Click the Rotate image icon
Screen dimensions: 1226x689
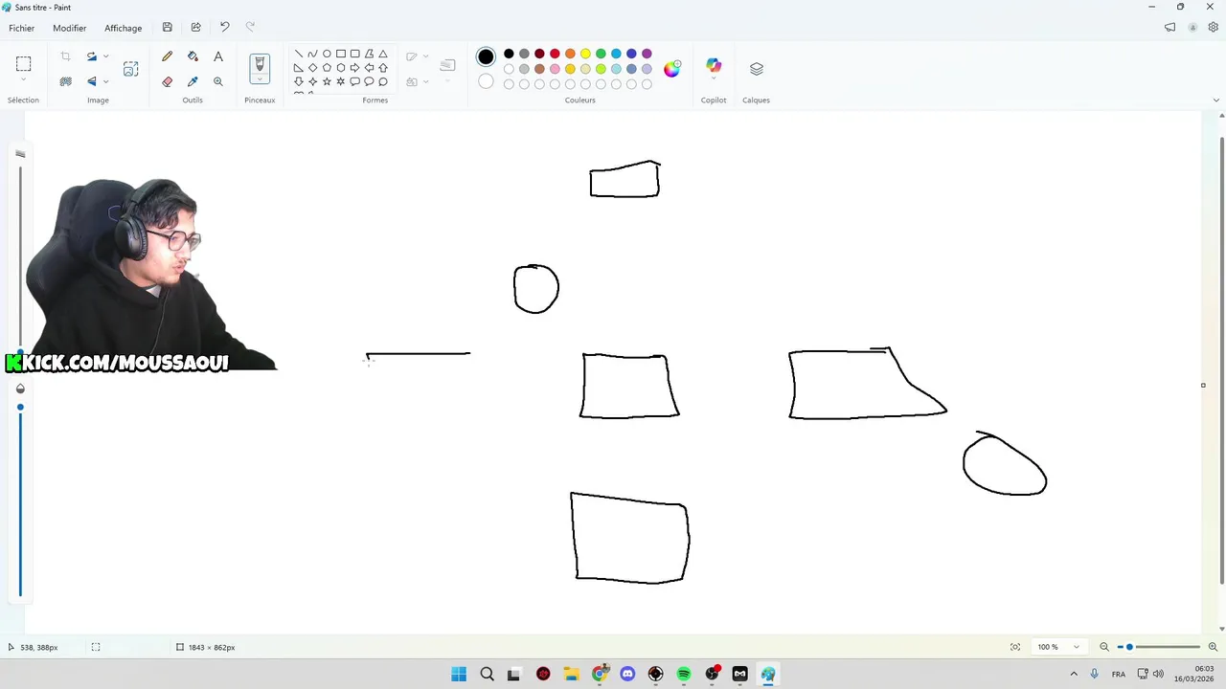[92, 57]
